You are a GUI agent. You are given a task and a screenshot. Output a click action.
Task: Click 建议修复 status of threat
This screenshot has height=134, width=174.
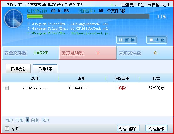click(156, 88)
